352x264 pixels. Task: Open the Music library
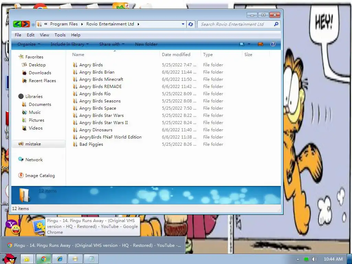pyautogui.click(x=35, y=112)
